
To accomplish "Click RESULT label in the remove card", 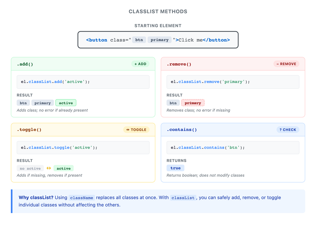I will pyautogui.click(x=175, y=95).
